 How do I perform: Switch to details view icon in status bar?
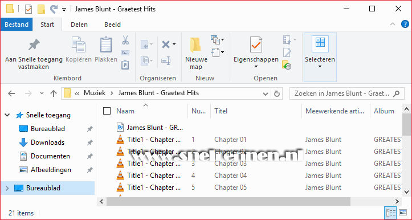pyautogui.click(x=390, y=213)
